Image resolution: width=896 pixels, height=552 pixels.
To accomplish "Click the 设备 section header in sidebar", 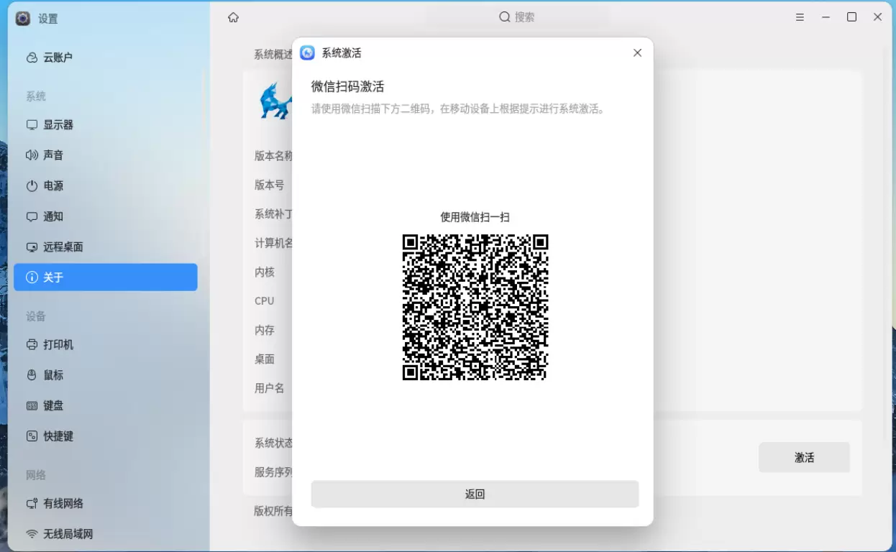I will point(36,316).
